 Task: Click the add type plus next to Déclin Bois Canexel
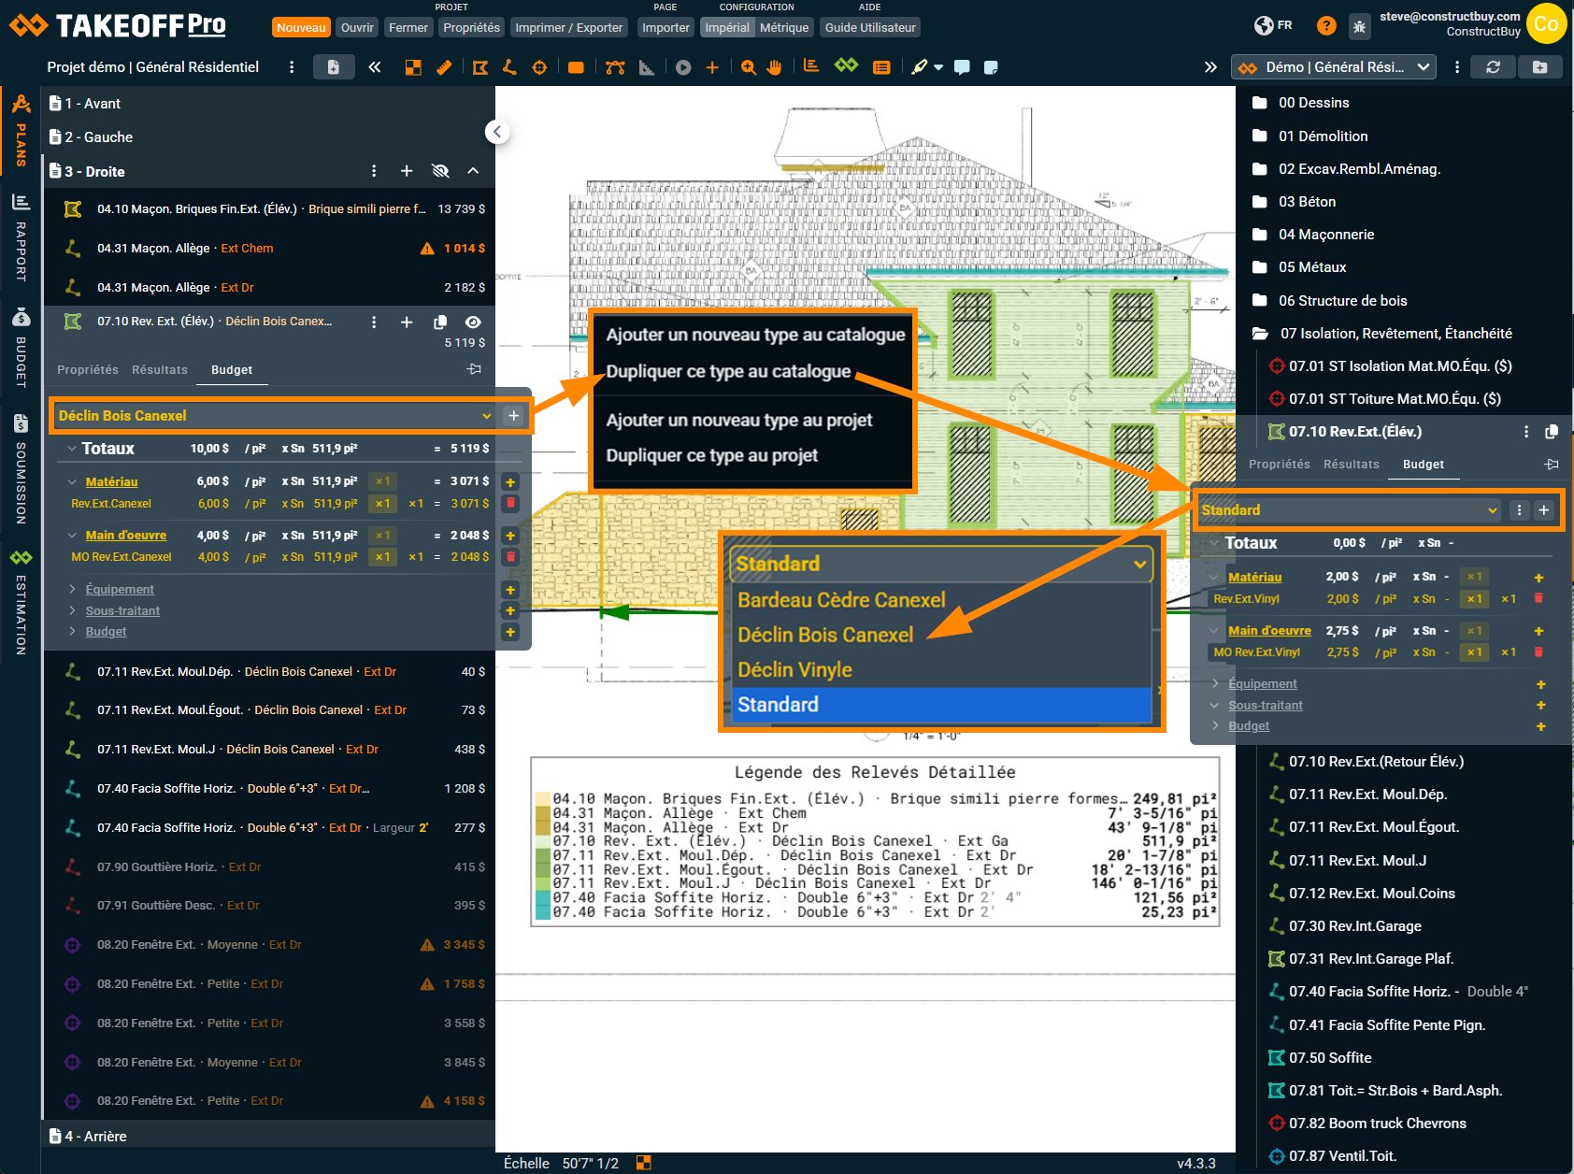point(513,416)
